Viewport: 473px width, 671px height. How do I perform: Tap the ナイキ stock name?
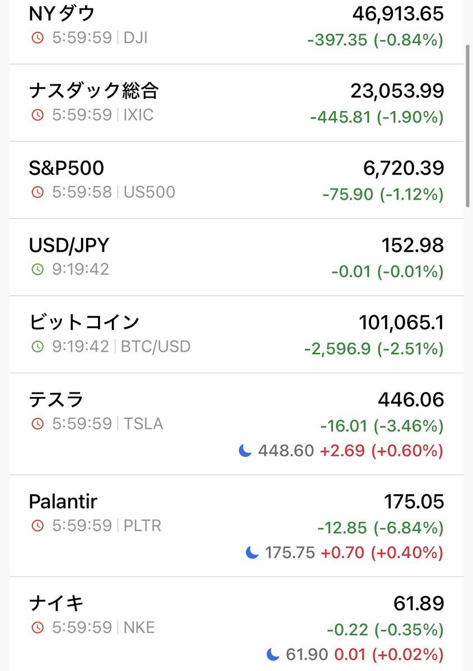pos(56,603)
